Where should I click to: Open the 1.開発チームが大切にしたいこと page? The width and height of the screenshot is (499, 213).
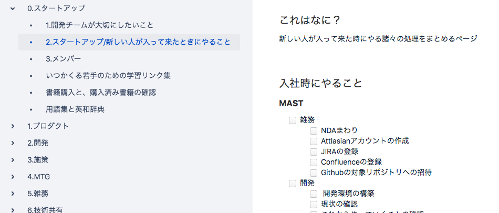(99, 25)
